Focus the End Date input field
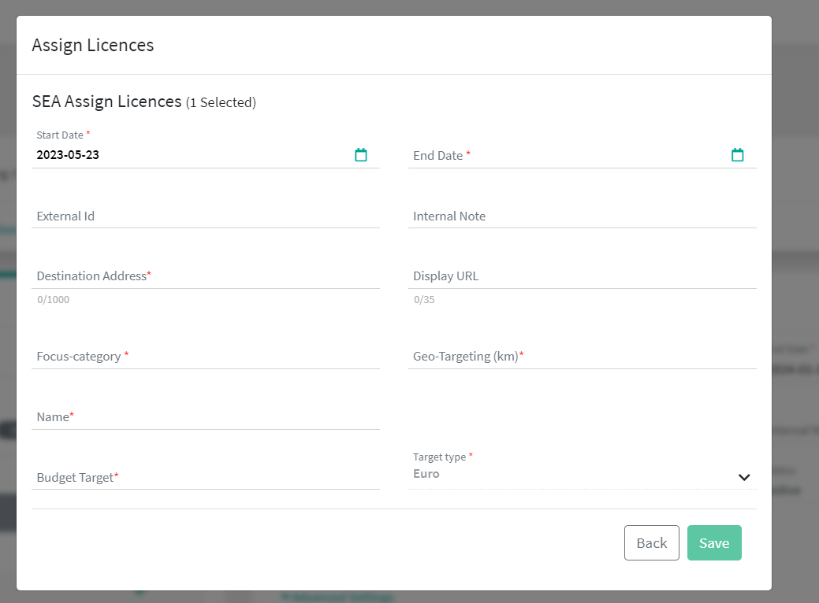Viewport: 819px width, 603px height. click(568, 156)
